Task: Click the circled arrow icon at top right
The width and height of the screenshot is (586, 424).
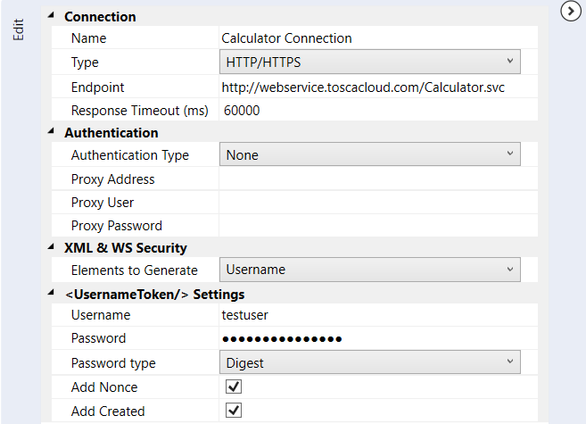Action: pos(571,11)
